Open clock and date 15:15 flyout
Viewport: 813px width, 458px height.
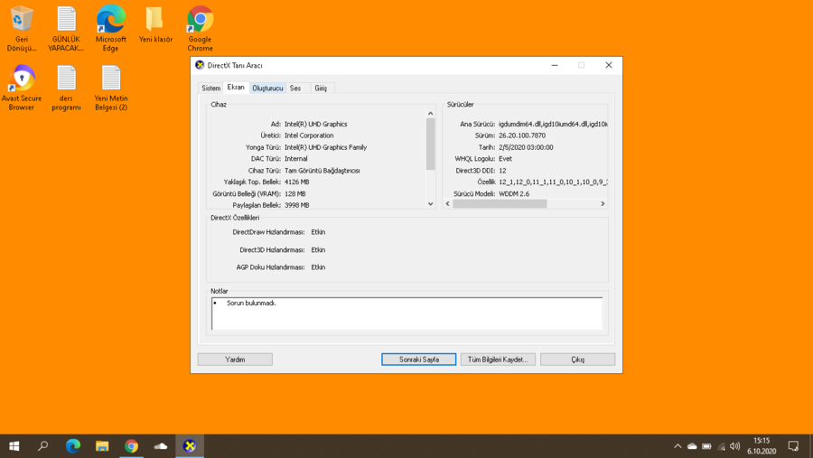[762, 446]
